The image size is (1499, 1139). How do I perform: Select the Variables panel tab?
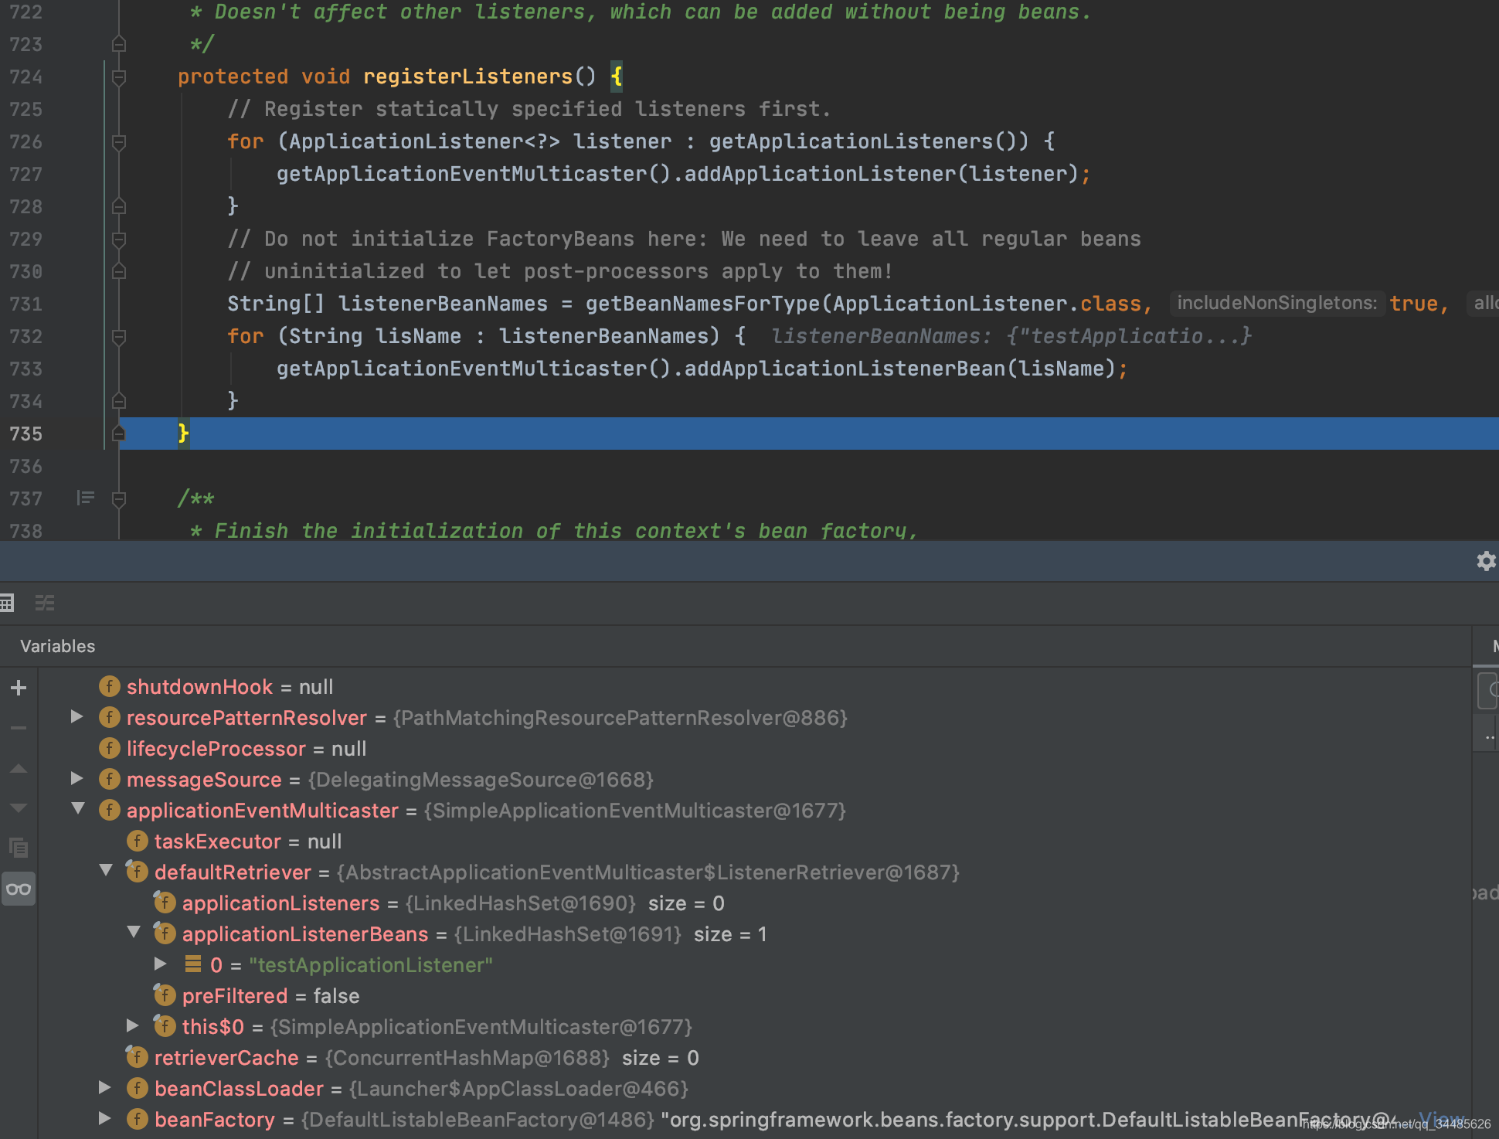pyautogui.click(x=58, y=646)
